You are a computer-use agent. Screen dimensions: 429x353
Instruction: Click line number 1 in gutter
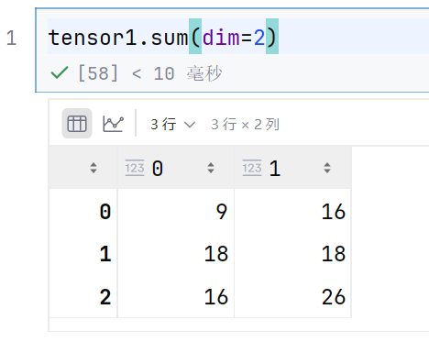11,39
